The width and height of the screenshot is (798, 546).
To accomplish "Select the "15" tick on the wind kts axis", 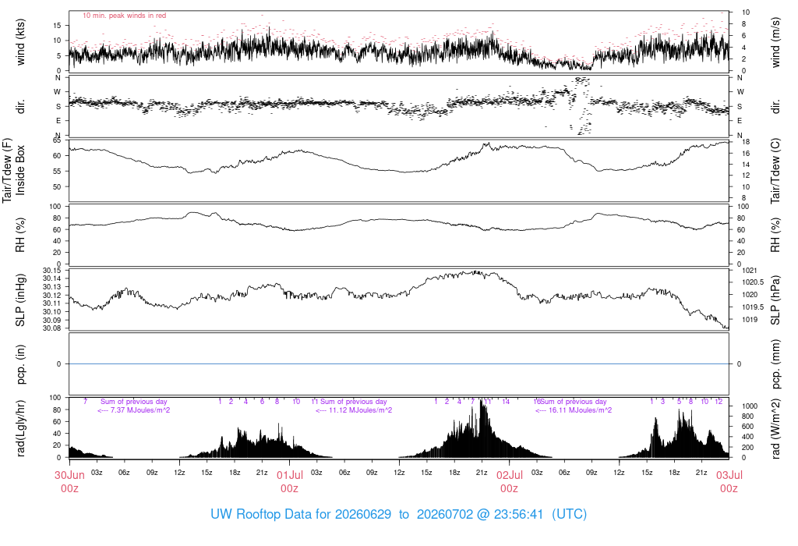I will coord(56,26).
